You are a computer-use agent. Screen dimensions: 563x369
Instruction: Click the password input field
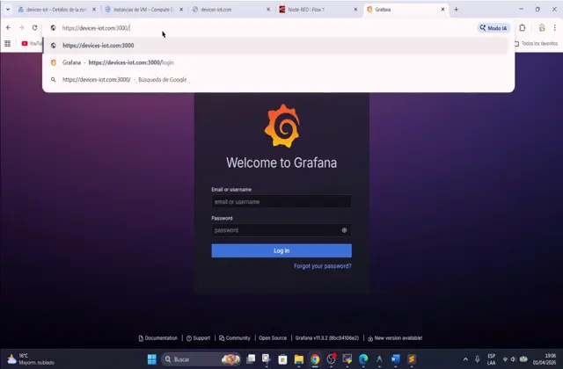click(274, 230)
